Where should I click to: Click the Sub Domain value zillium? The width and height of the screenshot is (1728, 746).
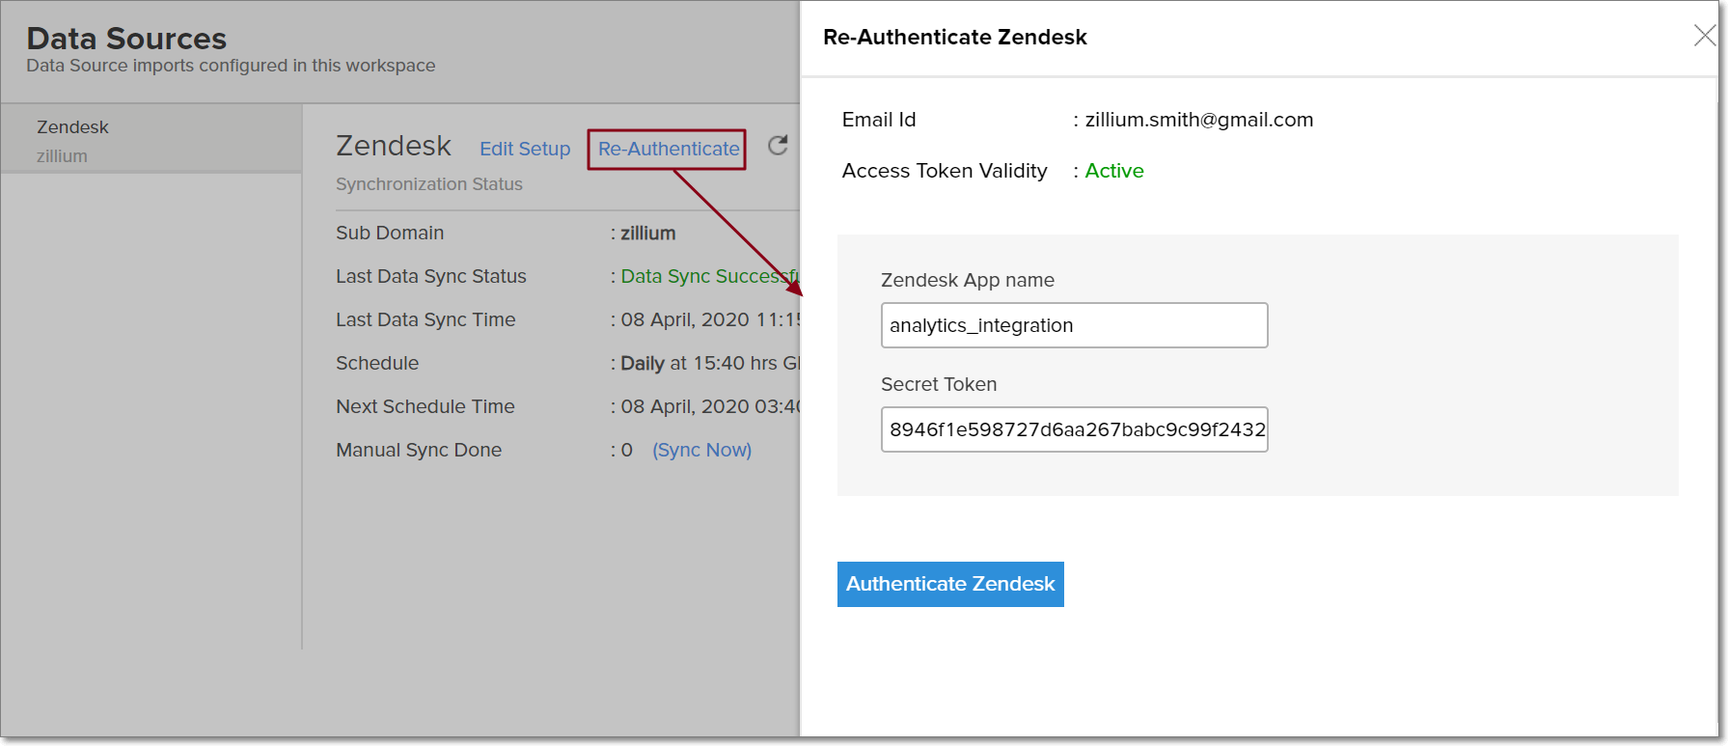647,234
